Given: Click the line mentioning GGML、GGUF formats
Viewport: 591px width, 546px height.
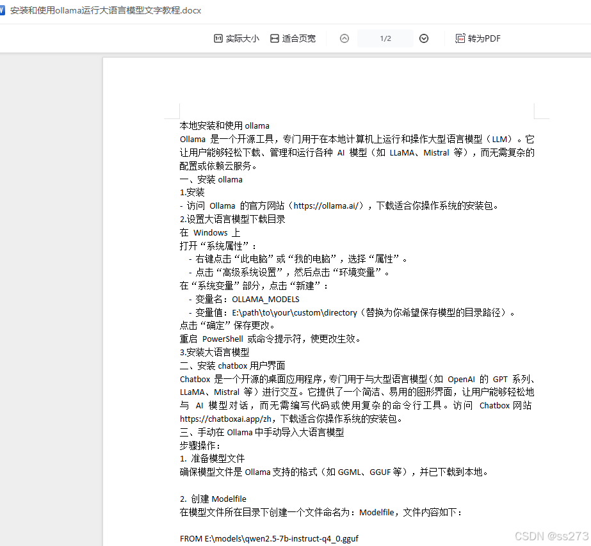Looking at the screenshot, I should point(334,472).
